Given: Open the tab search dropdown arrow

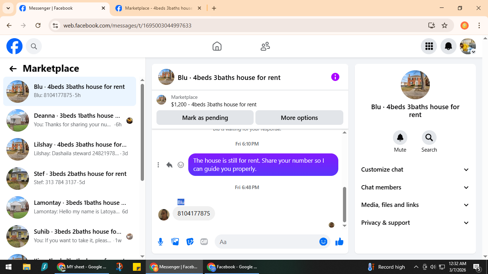Looking at the screenshot, I should tap(8, 8).
